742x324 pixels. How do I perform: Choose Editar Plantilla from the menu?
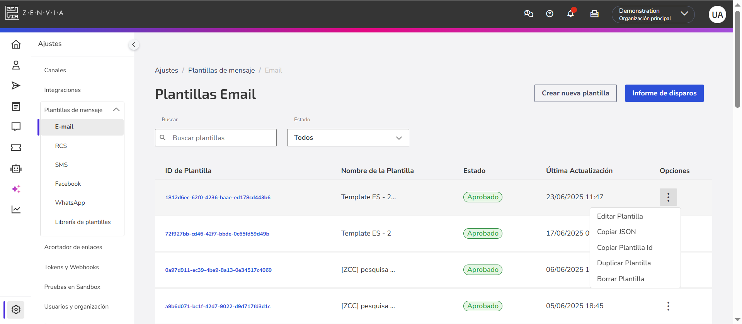point(620,216)
